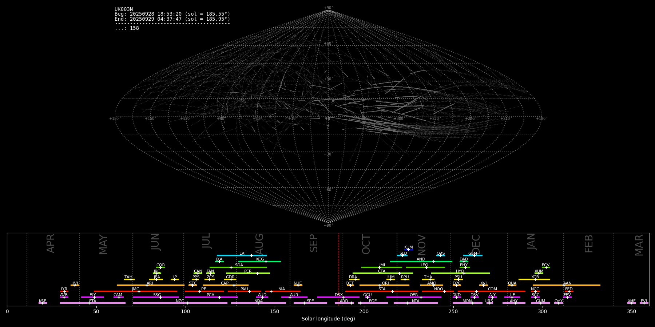Select the orange CAP shower bar
655x327 pixels.
(x=226, y=285)
